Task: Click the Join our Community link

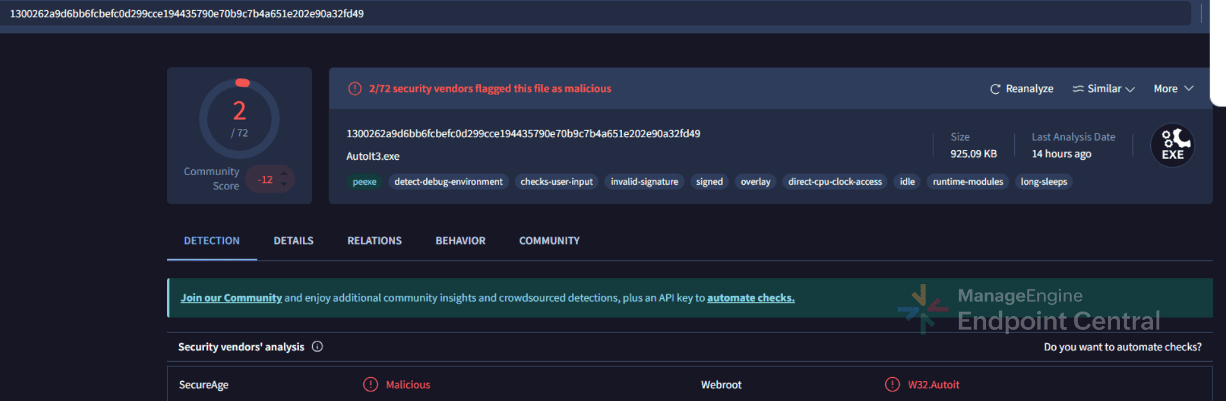Action: (231, 298)
